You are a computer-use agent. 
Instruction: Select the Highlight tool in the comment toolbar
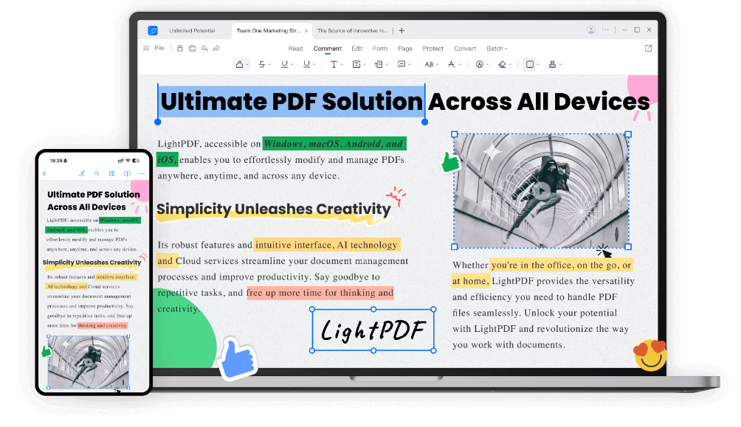pos(240,64)
